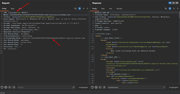The image size is (180, 94).
Task: Click the labHeader.js script line
Action: [133, 70]
